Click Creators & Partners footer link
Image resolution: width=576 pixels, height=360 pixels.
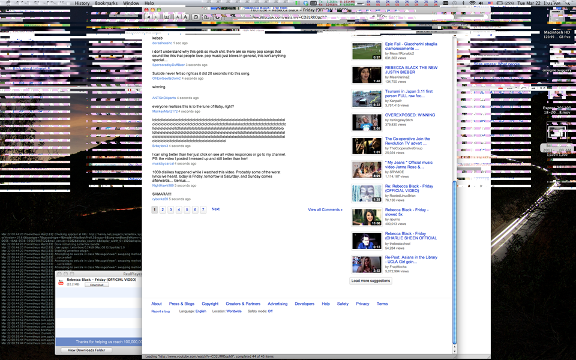[243, 304]
